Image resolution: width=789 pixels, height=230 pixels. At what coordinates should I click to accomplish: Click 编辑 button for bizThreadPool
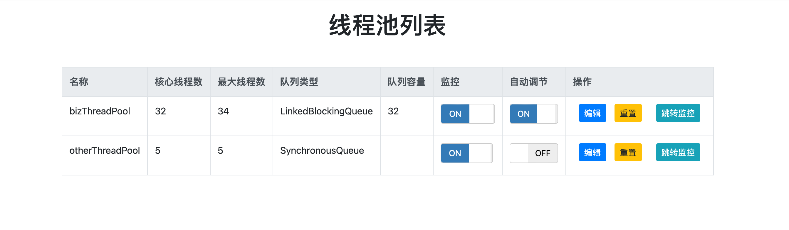tap(592, 113)
